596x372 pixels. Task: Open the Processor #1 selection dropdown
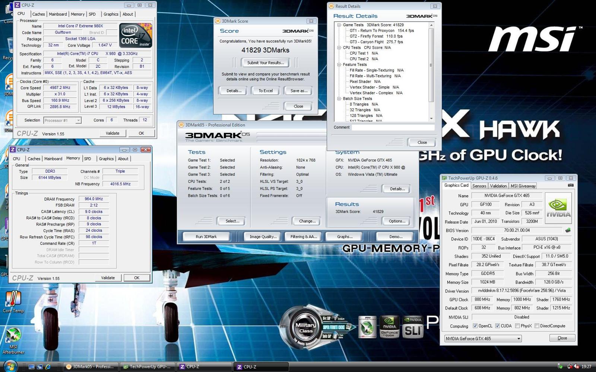point(62,121)
